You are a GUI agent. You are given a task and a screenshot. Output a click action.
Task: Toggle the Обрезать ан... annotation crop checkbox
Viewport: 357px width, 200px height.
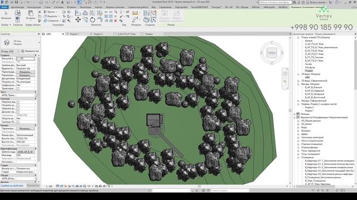point(18,109)
